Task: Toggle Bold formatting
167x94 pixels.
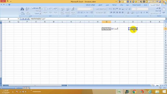Action: (x=147, y=13)
